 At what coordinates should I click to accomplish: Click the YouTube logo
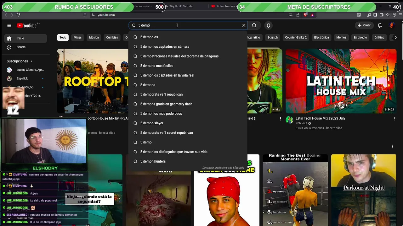26,25
